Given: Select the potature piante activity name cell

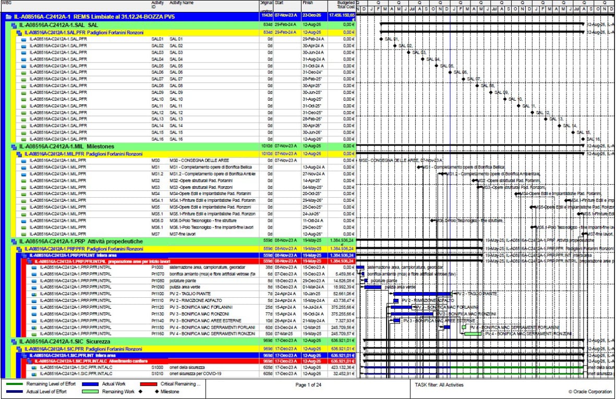Looking at the screenshot, I should (214, 281).
